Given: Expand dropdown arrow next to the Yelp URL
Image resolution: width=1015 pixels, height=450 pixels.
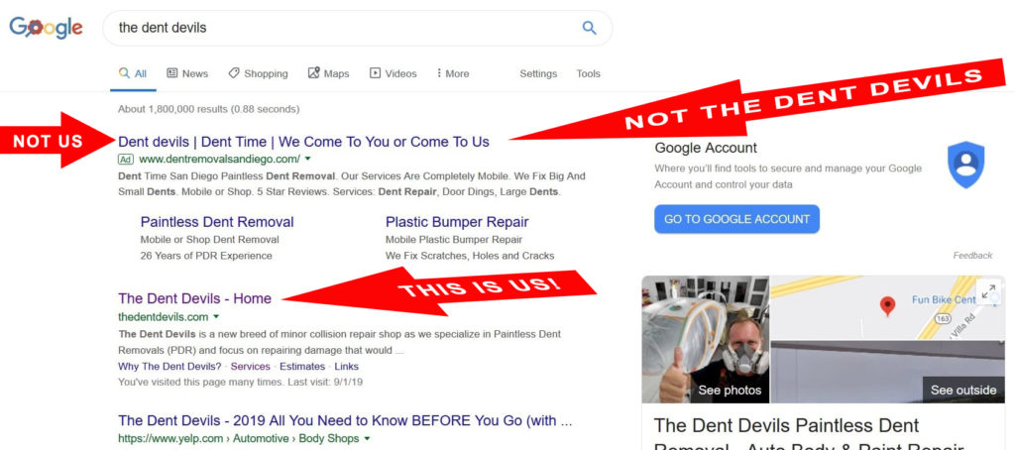Looking at the screenshot, I should point(368,439).
